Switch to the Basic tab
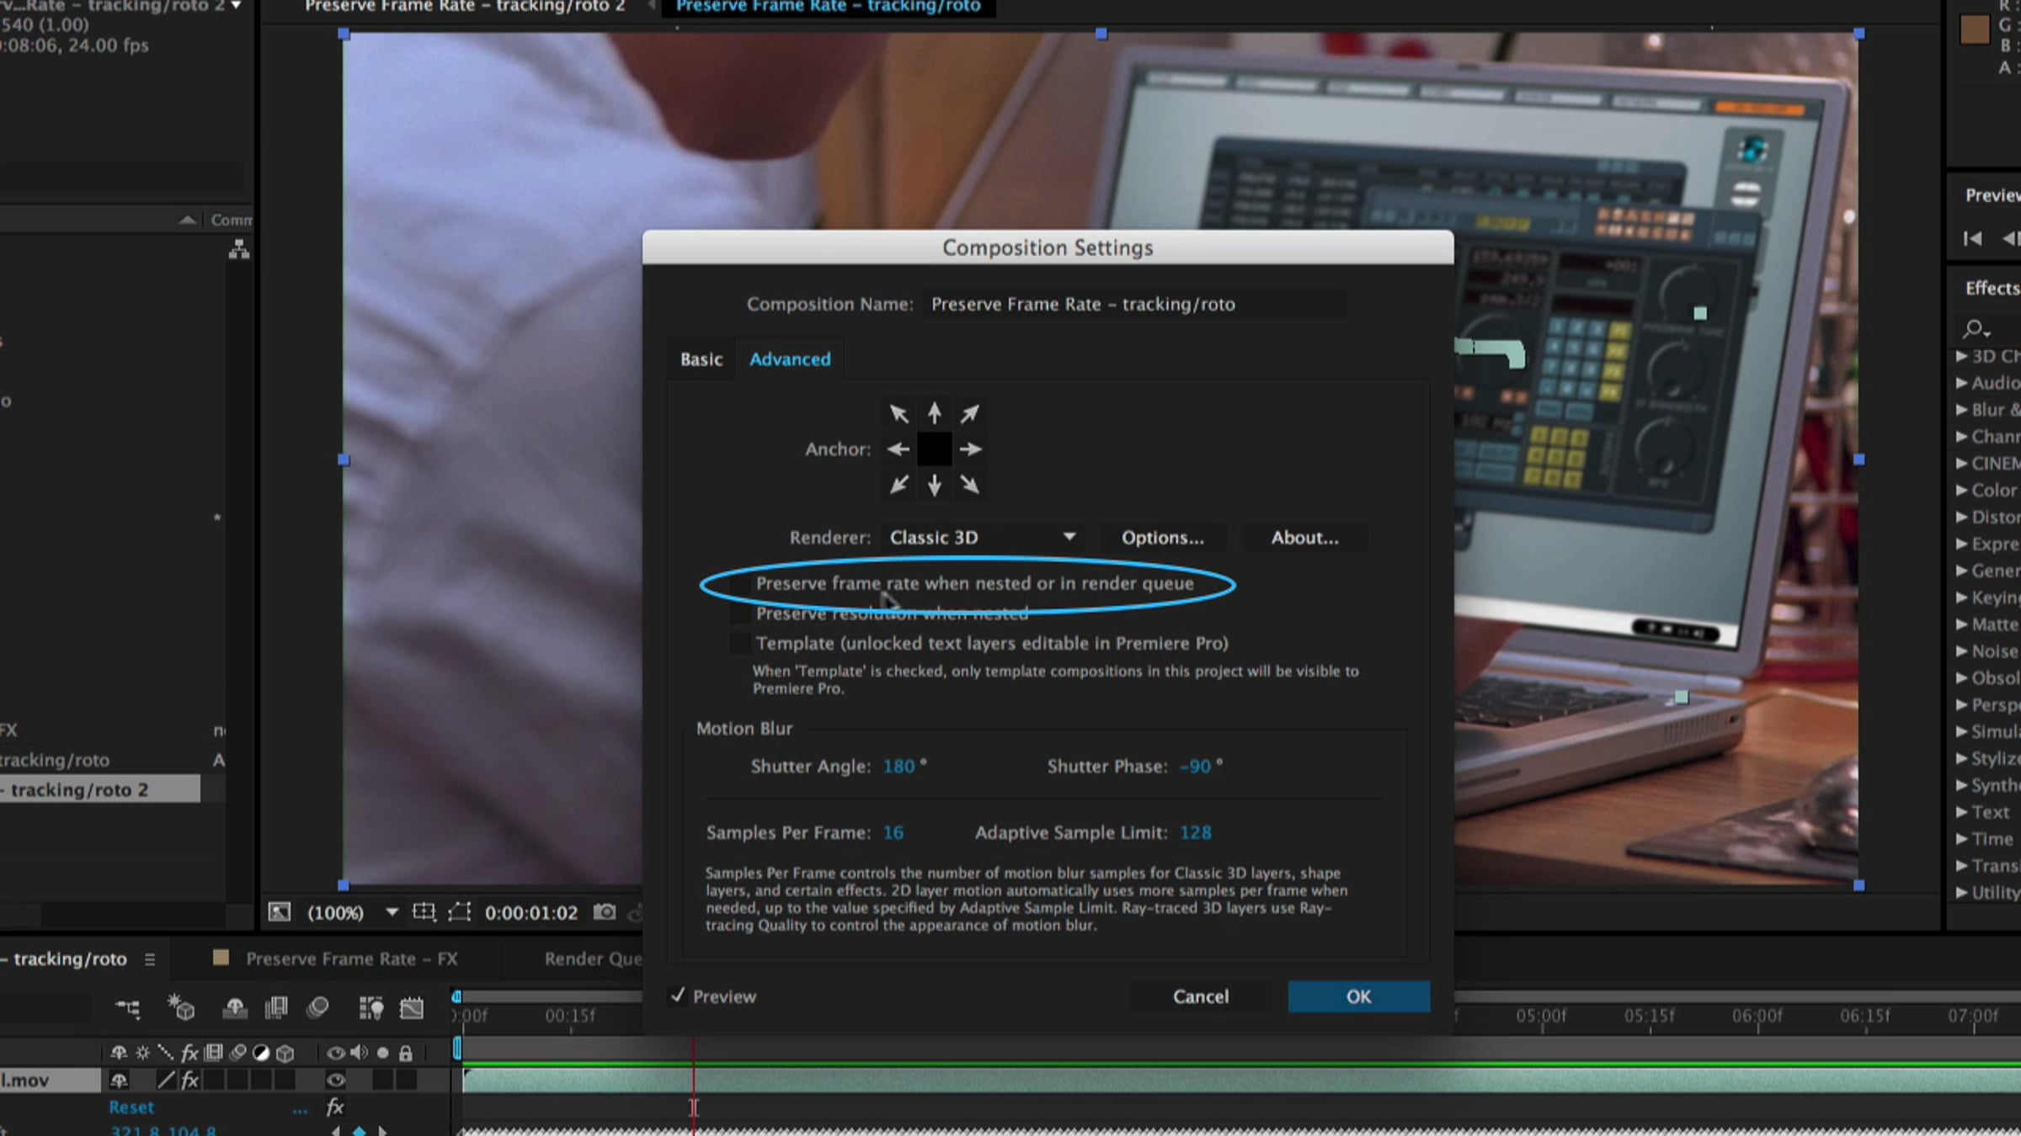 701,359
